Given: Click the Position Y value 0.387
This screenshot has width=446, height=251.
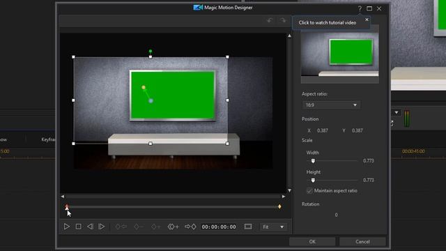Looking at the screenshot, I should pos(357,130).
